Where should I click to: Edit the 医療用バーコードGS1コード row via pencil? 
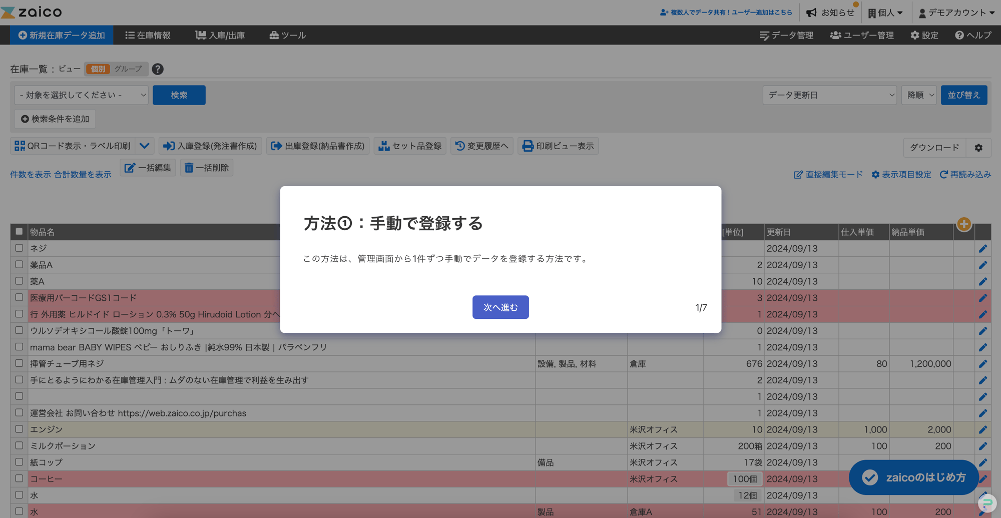983,298
